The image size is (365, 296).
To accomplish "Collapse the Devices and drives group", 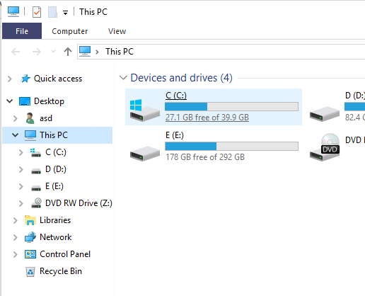I will 123,78.
